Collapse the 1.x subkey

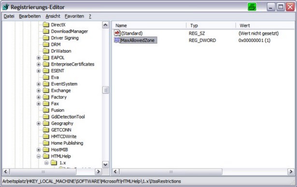[46, 163]
